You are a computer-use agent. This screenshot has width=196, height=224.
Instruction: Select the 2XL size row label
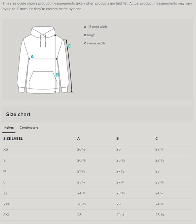[7, 204]
